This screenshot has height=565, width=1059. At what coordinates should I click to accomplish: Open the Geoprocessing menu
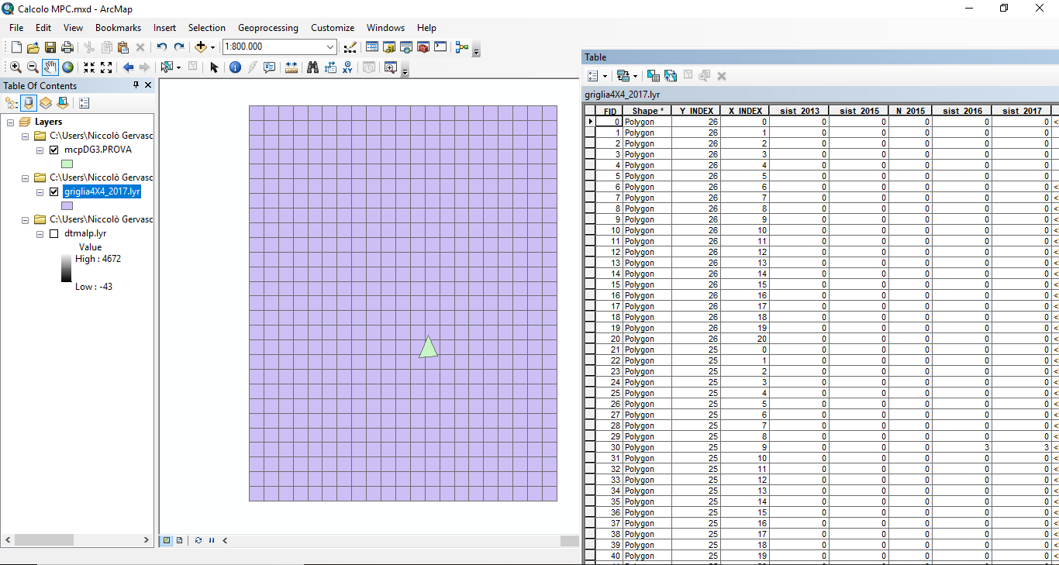pos(267,28)
